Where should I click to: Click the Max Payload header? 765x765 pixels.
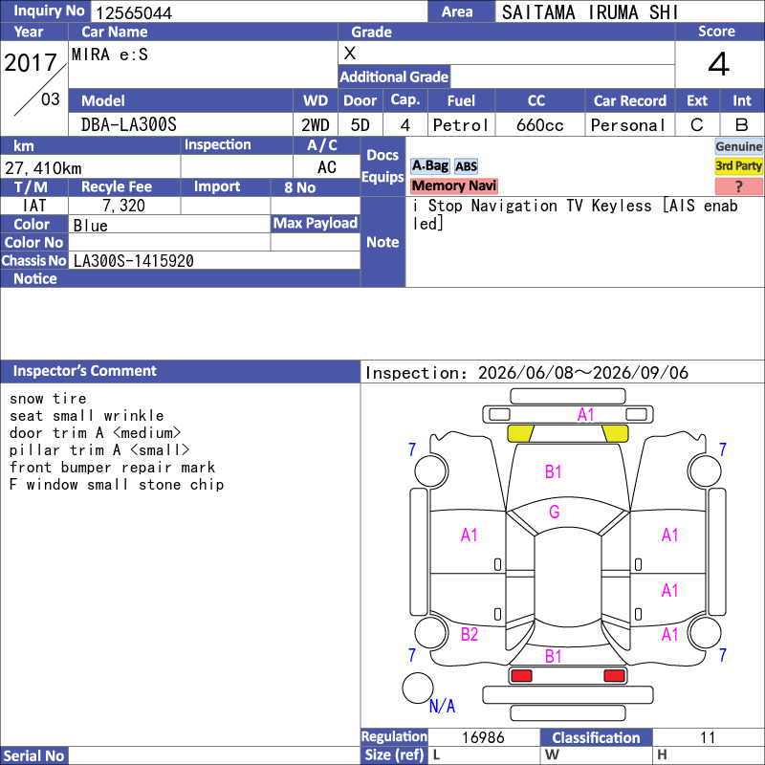pyautogui.click(x=316, y=224)
